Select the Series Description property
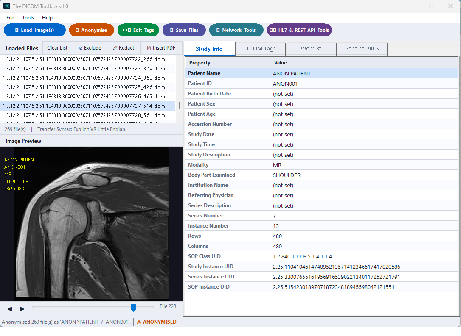Image resolution: width=461 pixels, height=336 pixels. 209,205
